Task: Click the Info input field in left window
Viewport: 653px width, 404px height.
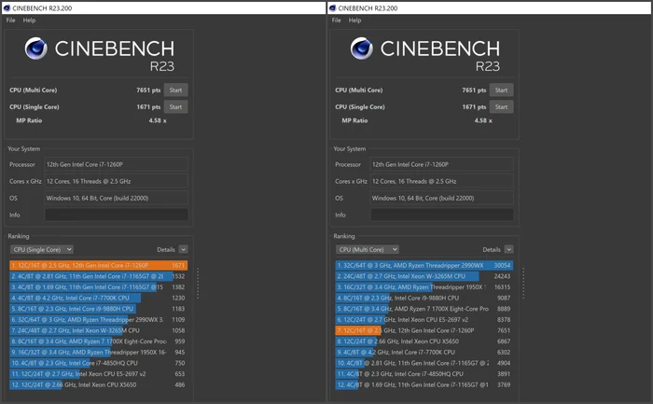Action: (x=117, y=215)
